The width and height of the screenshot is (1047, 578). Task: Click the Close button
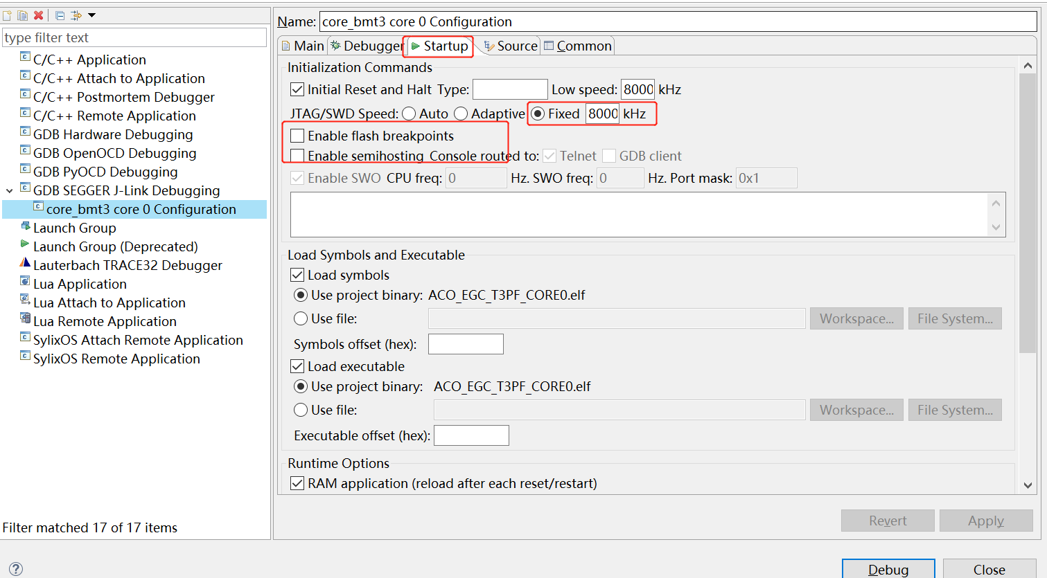pos(989,569)
